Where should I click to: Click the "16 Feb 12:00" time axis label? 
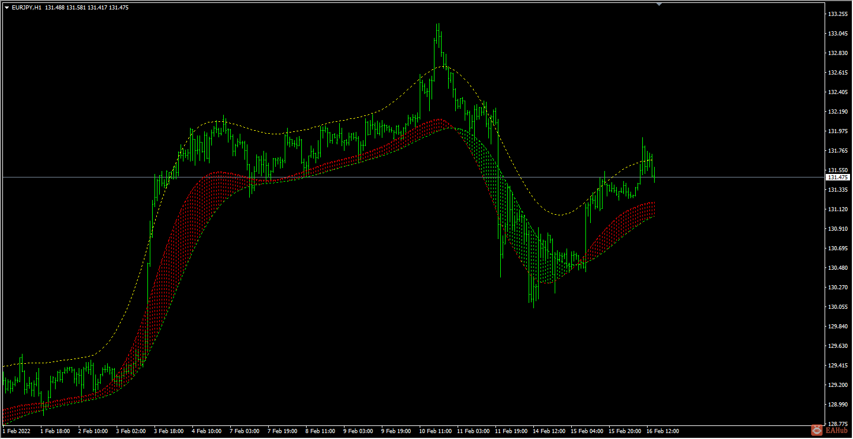(x=662, y=431)
